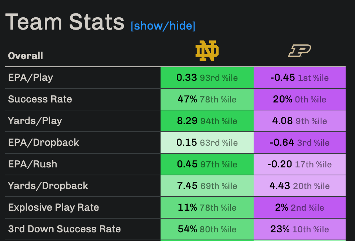Select Notre Dame's Yards/Play green cell
Screen dimensions: 355x241
[207, 121]
